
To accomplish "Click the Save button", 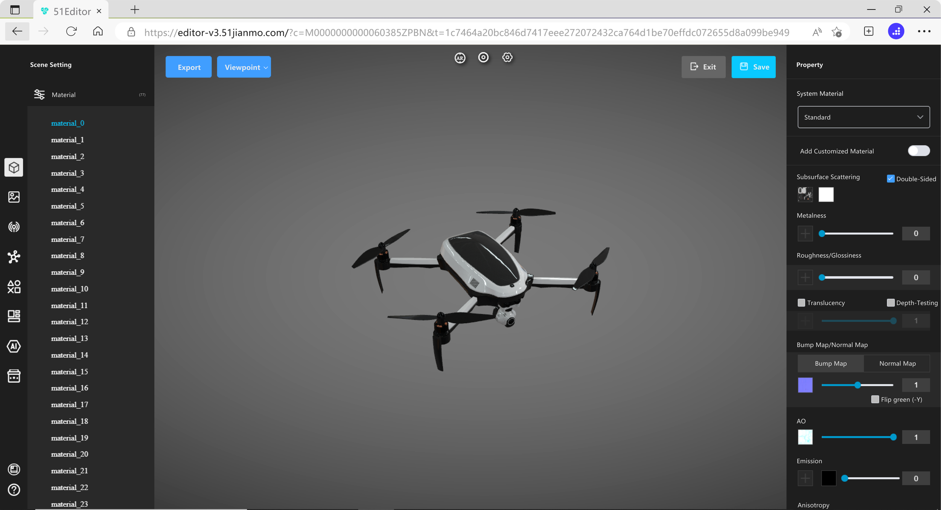I will 753,67.
